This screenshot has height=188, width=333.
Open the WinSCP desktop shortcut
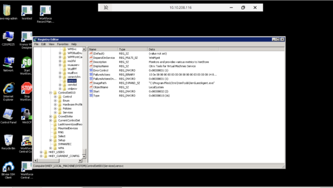click(27, 115)
